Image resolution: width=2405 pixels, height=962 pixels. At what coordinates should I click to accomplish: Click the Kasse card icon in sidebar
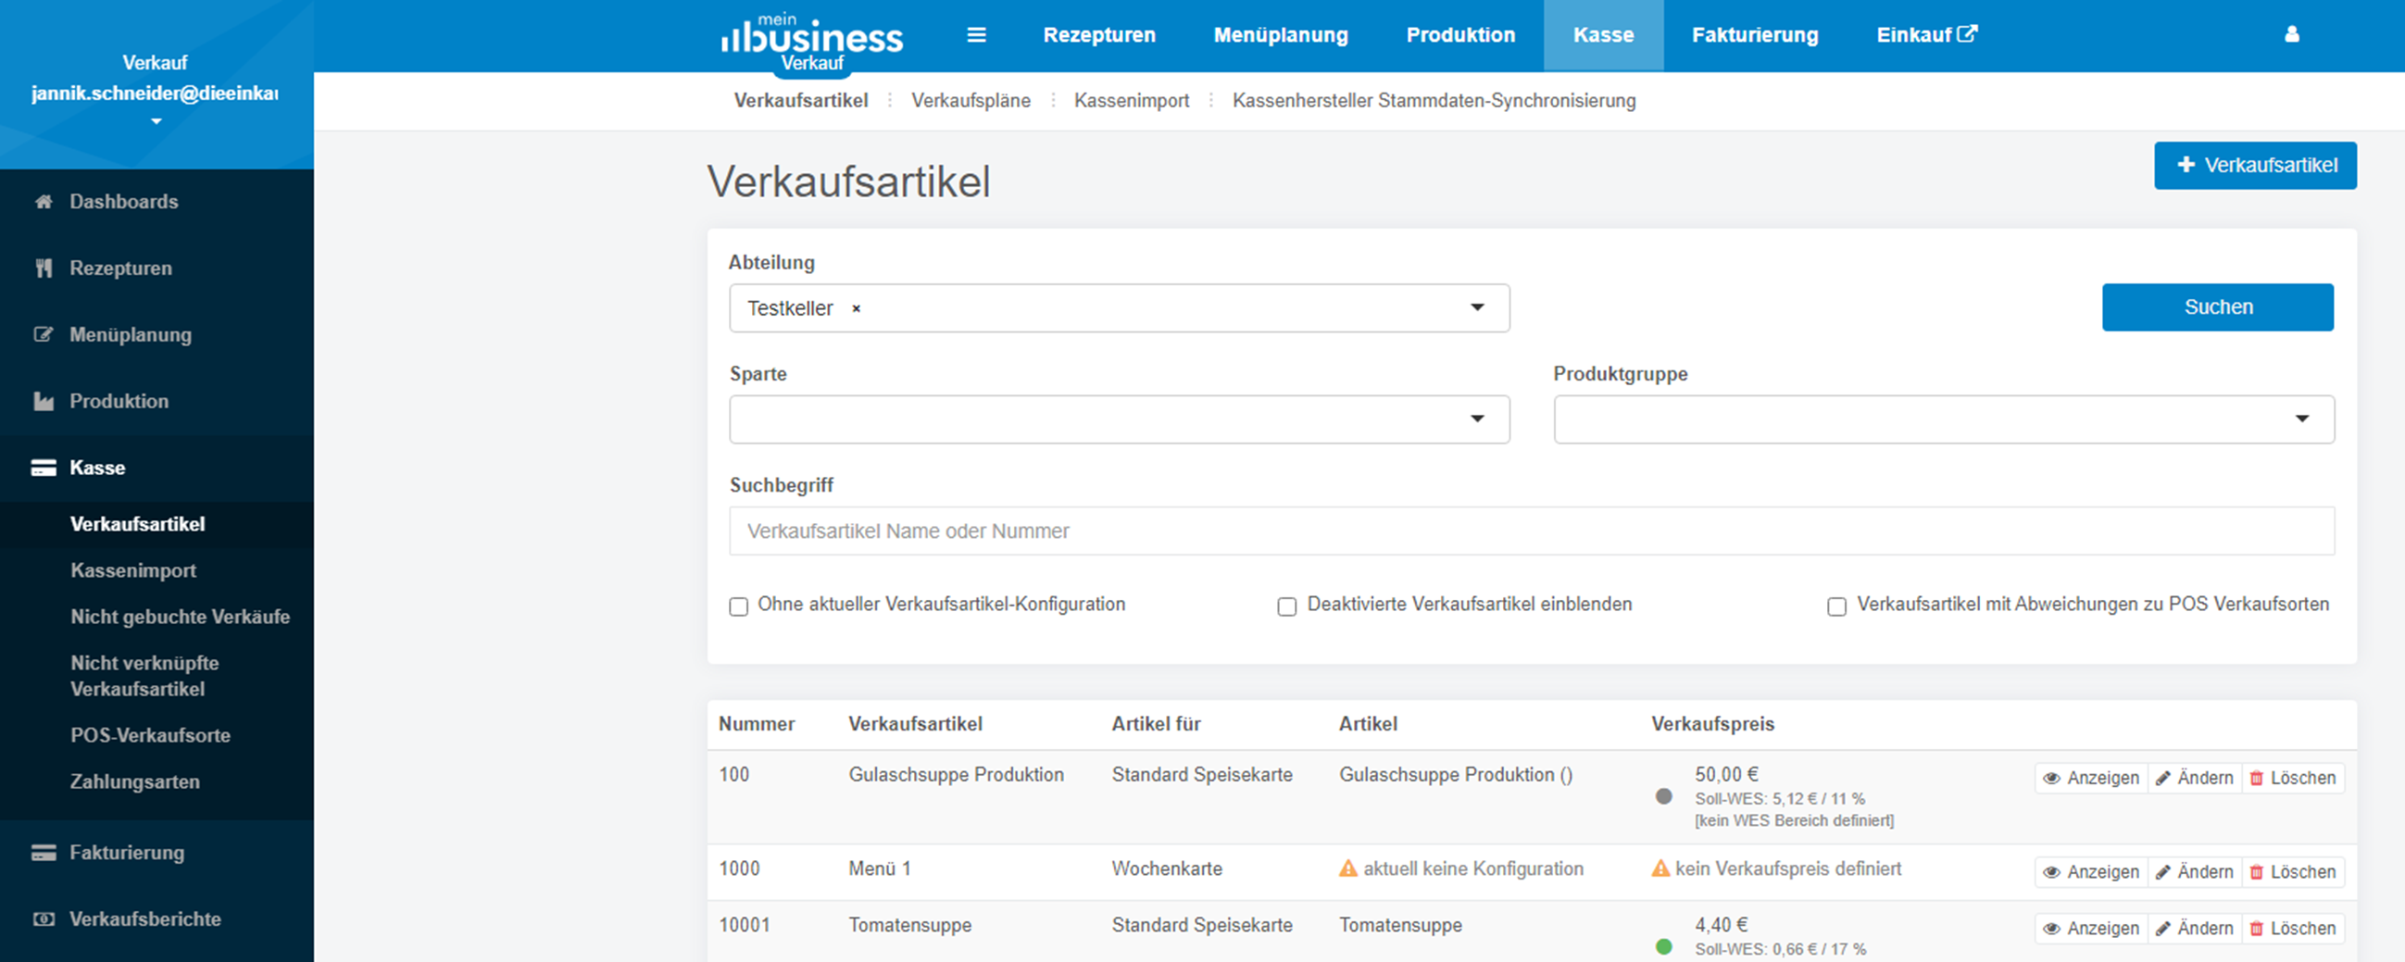point(43,468)
